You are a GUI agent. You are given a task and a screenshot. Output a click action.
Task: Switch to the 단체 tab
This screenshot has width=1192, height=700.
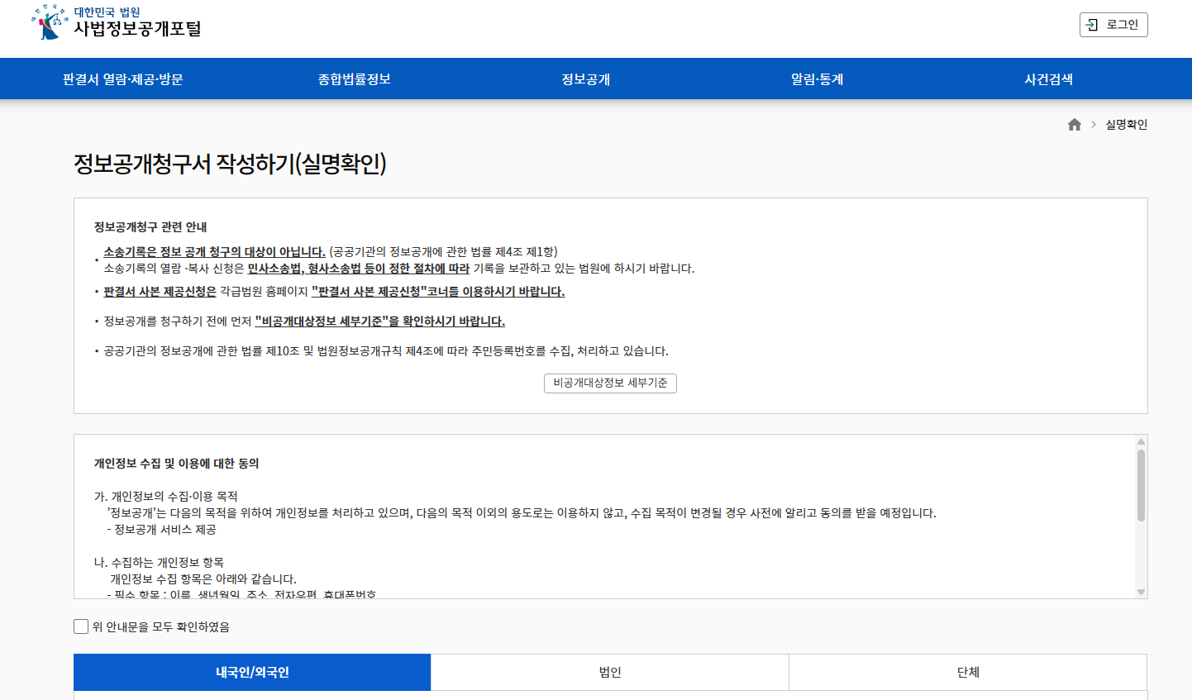pyautogui.click(x=969, y=672)
